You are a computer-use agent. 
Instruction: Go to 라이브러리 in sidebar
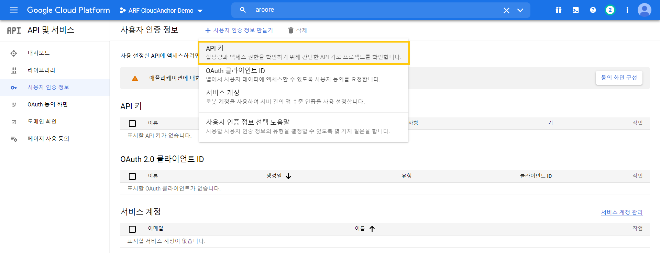[x=55, y=70]
